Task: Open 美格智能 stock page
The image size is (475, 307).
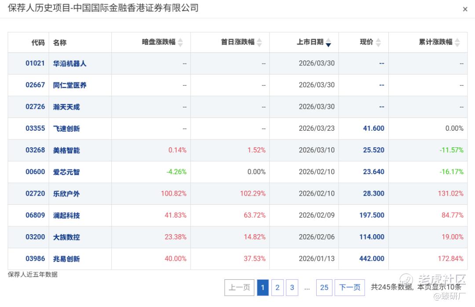Action: [x=66, y=150]
